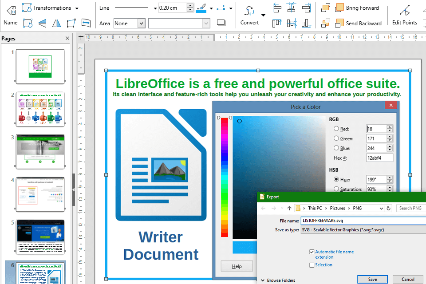Image resolution: width=426 pixels, height=284 pixels.
Task: Open the Line Color dropdown arrow
Action: click(211, 8)
